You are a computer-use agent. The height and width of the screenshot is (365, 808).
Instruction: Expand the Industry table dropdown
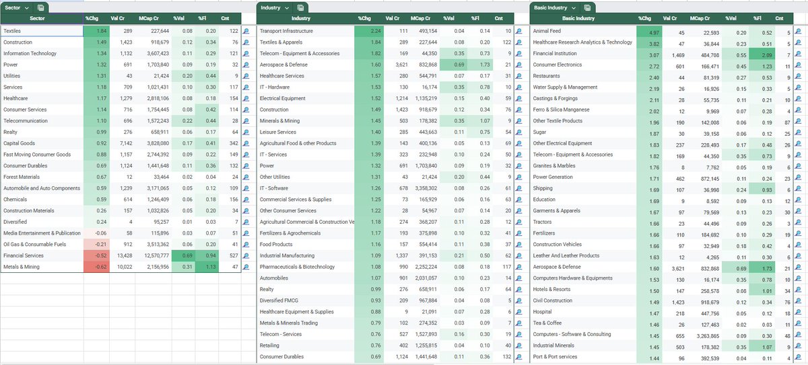click(x=287, y=7)
